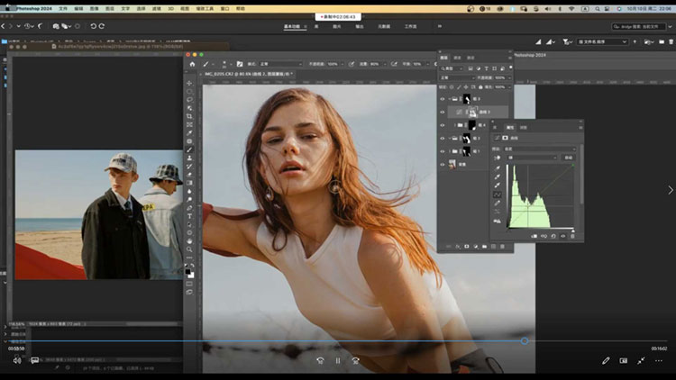This screenshot has width=676, height=380.
Task: Click the Home icon in options bar
Action: coord(192,64)
